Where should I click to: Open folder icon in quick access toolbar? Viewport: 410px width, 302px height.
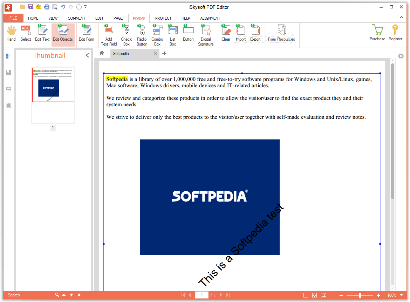23,7
